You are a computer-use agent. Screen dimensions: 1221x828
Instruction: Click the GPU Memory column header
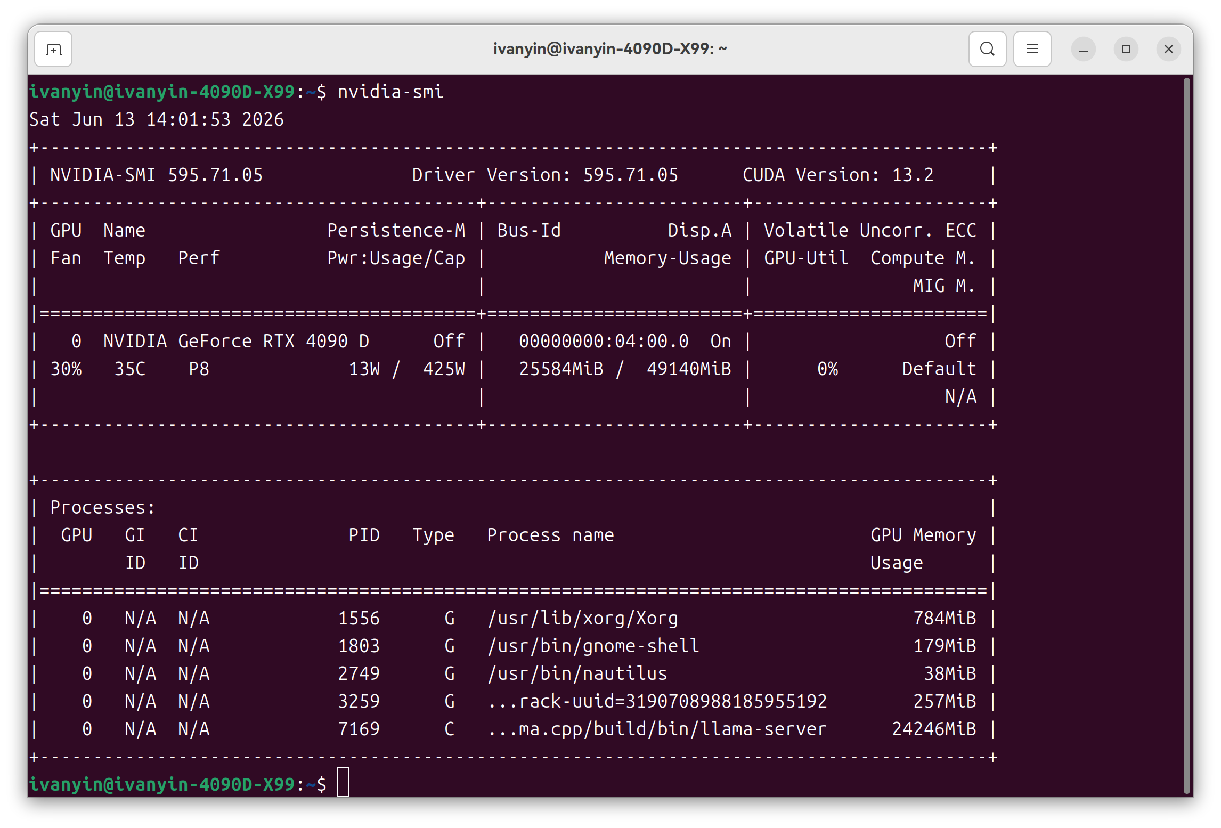[923, 535]
